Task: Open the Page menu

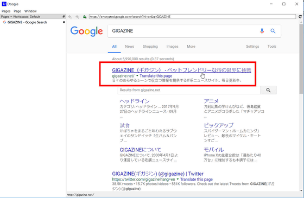Action: pyautogui.click(x=17, y=11)
